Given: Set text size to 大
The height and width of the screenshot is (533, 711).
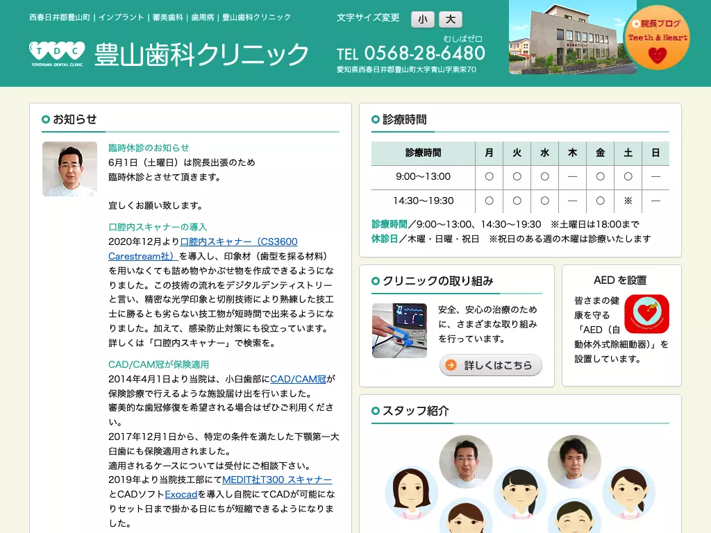Looking at the screenshot, I should [x=451, y=19].
